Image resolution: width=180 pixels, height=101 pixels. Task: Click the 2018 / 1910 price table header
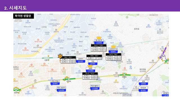point(90,74)
